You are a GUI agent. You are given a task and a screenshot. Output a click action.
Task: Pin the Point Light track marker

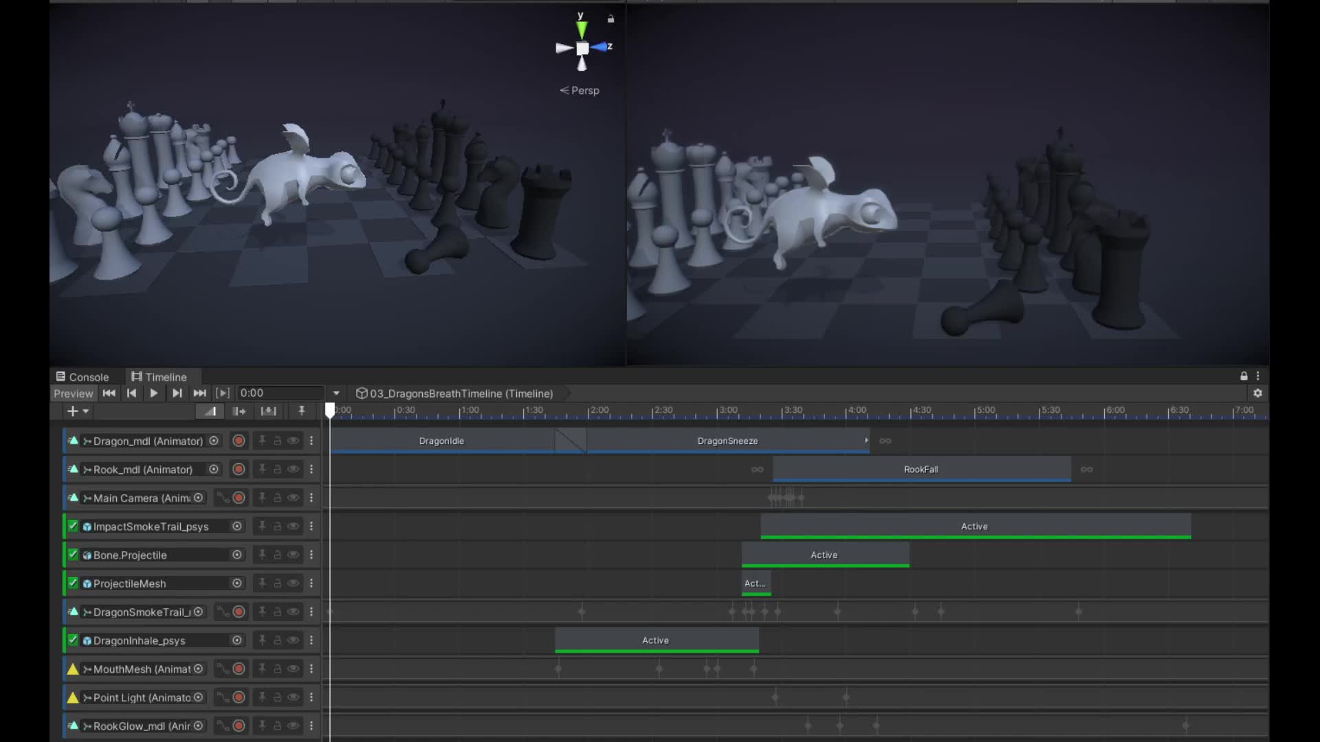coord(262,697)
